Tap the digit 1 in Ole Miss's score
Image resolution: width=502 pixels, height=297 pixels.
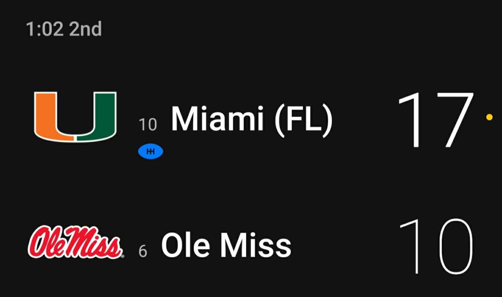point(411,246)
